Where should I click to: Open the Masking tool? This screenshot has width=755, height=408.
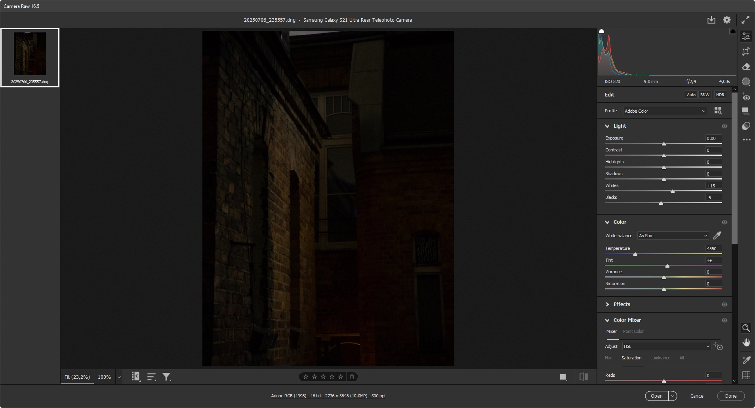pos(746,82)
